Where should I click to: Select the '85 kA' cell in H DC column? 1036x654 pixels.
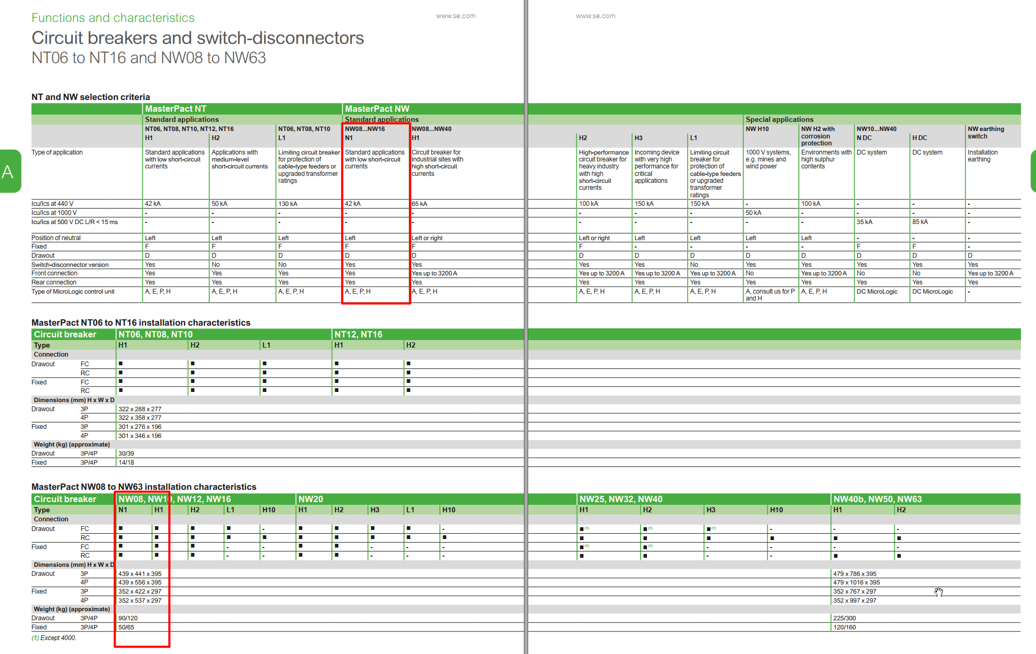coord(920,222)
